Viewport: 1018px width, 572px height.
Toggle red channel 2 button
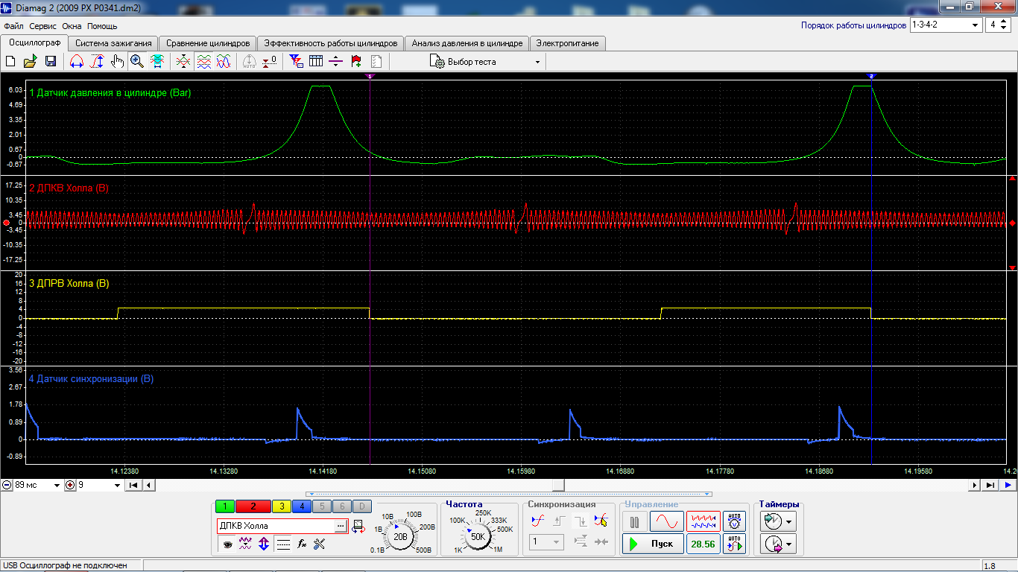pyautogui.click(x=253, y=506)
